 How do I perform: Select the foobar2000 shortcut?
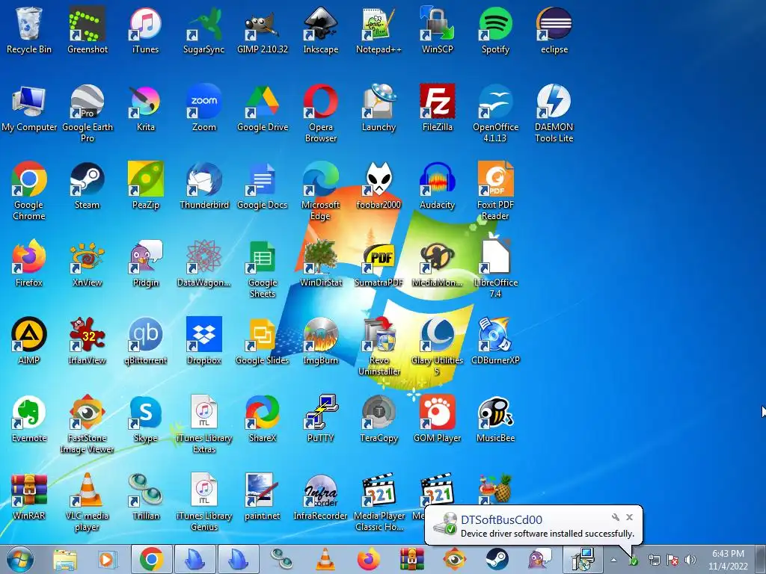click(x=379, y=186)
